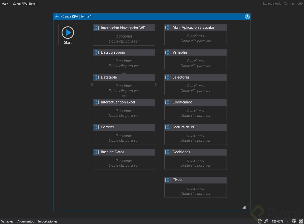Click sequence icon of Selectores
The height and width of the screenshot is (224, 304).
tap(168, 77)
